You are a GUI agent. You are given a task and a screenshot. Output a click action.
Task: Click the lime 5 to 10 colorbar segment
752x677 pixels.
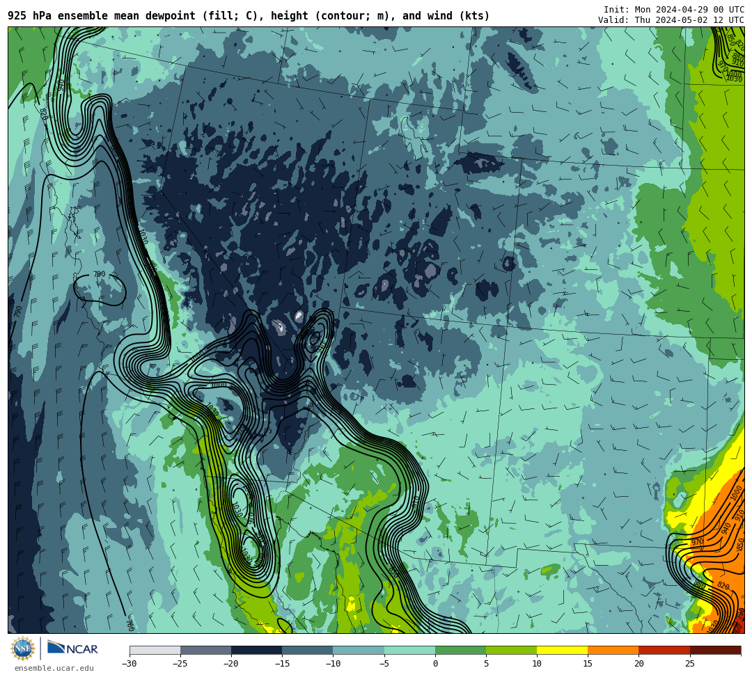511,650
